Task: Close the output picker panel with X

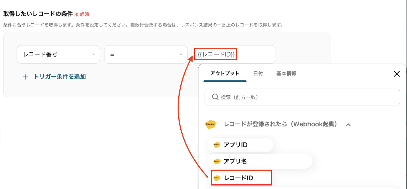Action: (397, 74)
